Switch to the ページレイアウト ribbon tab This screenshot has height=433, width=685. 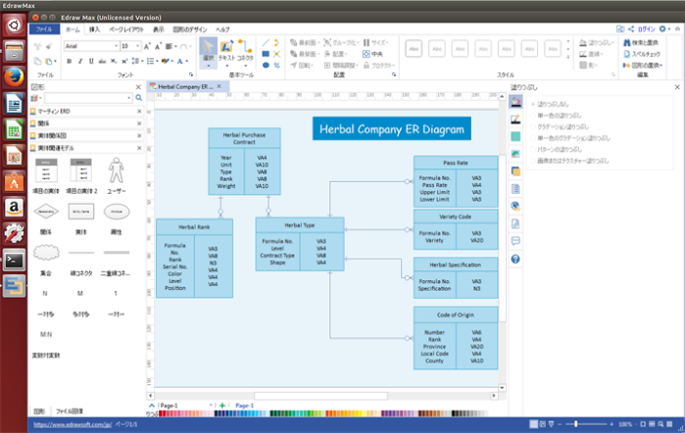tap(126, 29)
